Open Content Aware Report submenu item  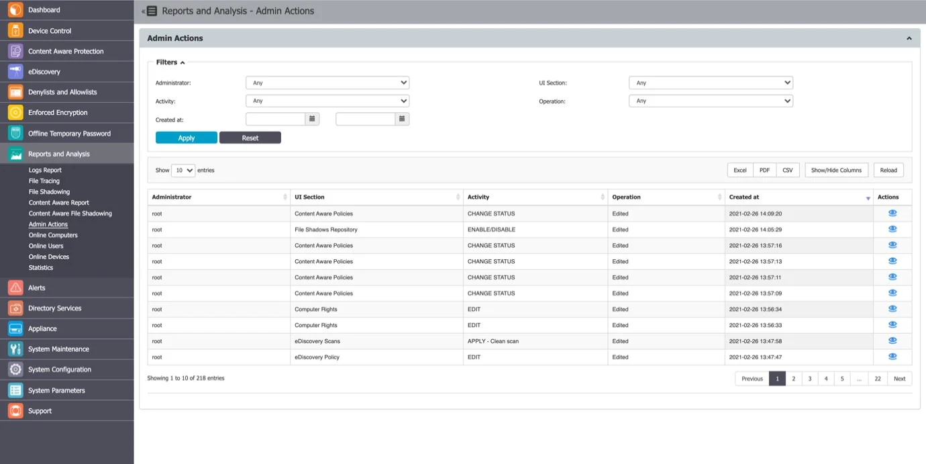click(59, 202)
